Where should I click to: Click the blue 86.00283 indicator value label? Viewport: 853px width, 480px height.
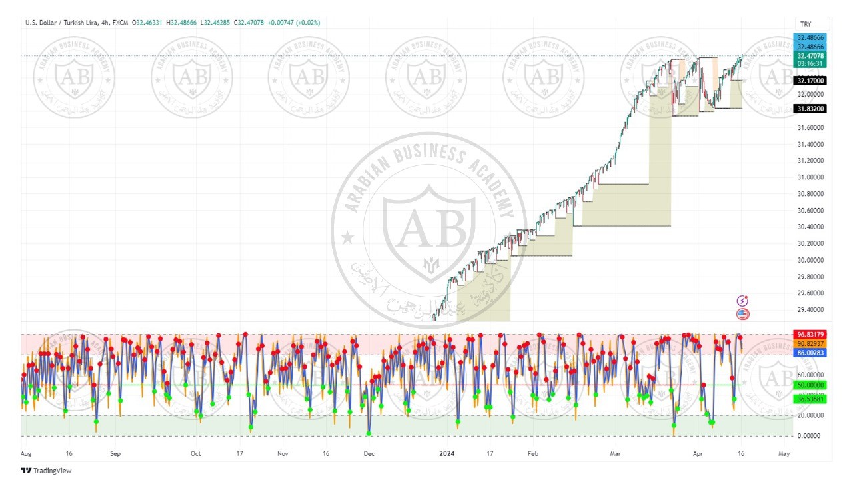coord(810,351)
